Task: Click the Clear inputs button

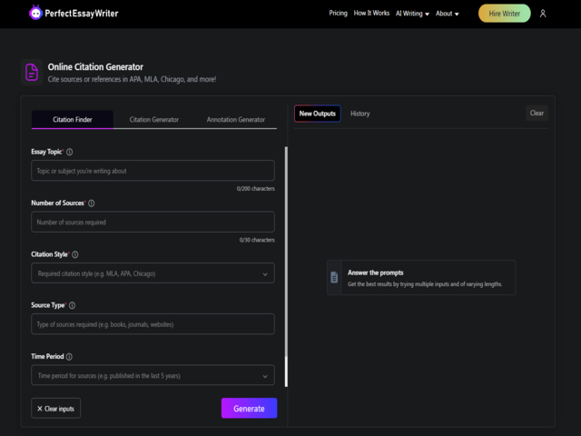Action: coord(56,409)
